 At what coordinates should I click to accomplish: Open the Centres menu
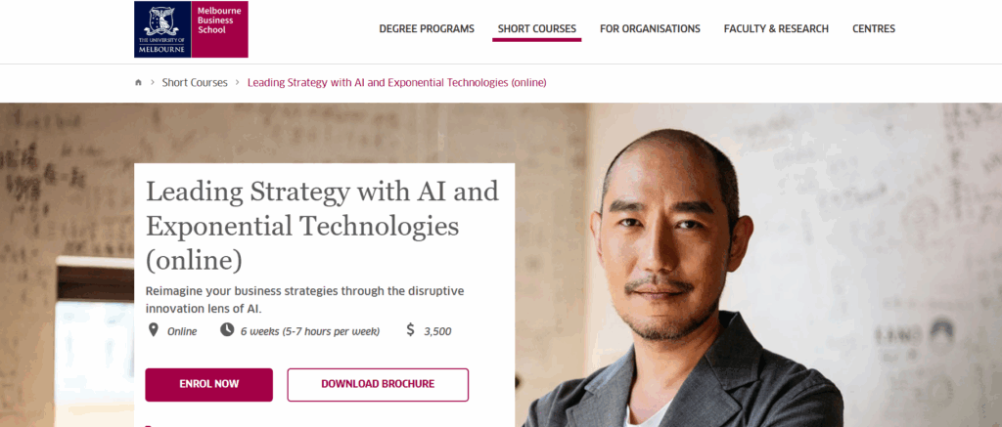(874, 28)
